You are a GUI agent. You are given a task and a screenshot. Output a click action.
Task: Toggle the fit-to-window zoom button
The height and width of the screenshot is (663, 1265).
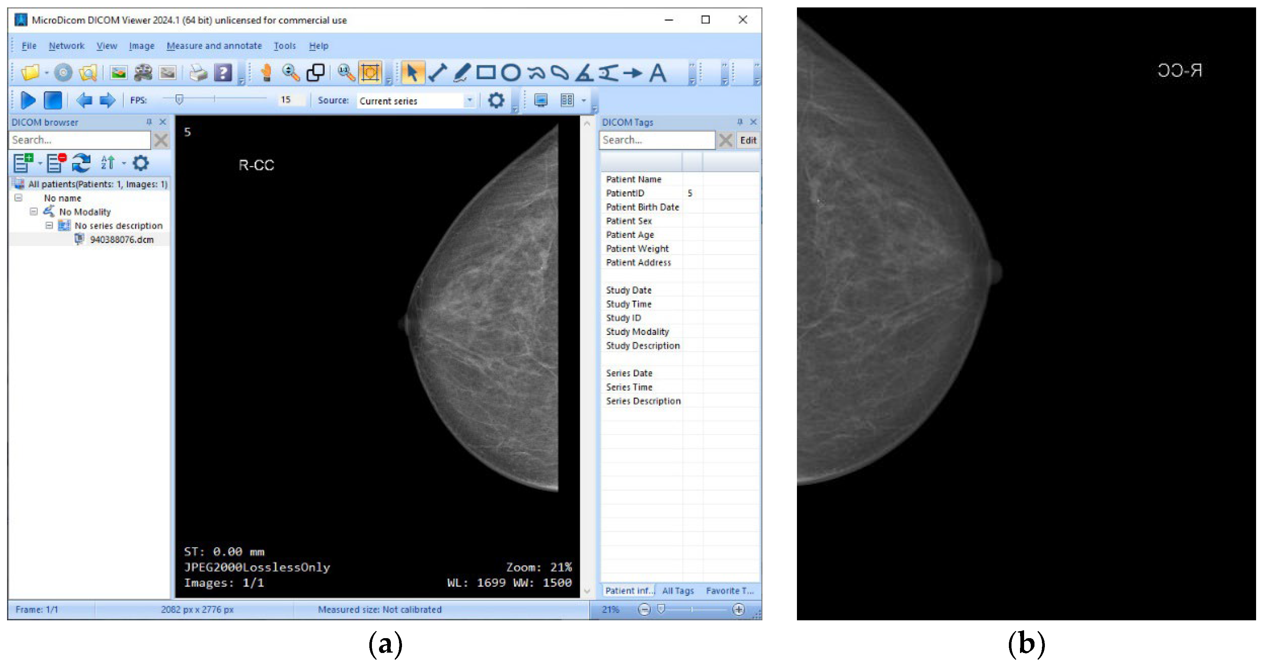point(370,73)
